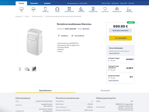Open the Järelmaksu kalkulaator button
The image size is (149, 112).
[x=120, y=30]
